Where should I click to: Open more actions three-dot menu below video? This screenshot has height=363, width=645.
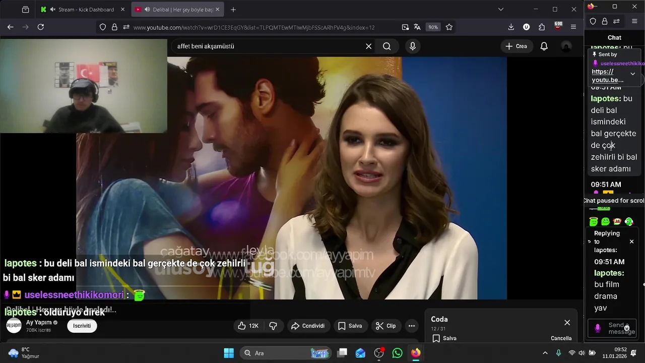(x=412, y=326)
